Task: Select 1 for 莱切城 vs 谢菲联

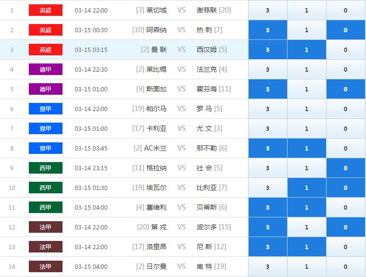Action: 307,10
